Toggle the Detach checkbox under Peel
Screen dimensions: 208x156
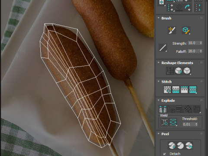[164, 154]
